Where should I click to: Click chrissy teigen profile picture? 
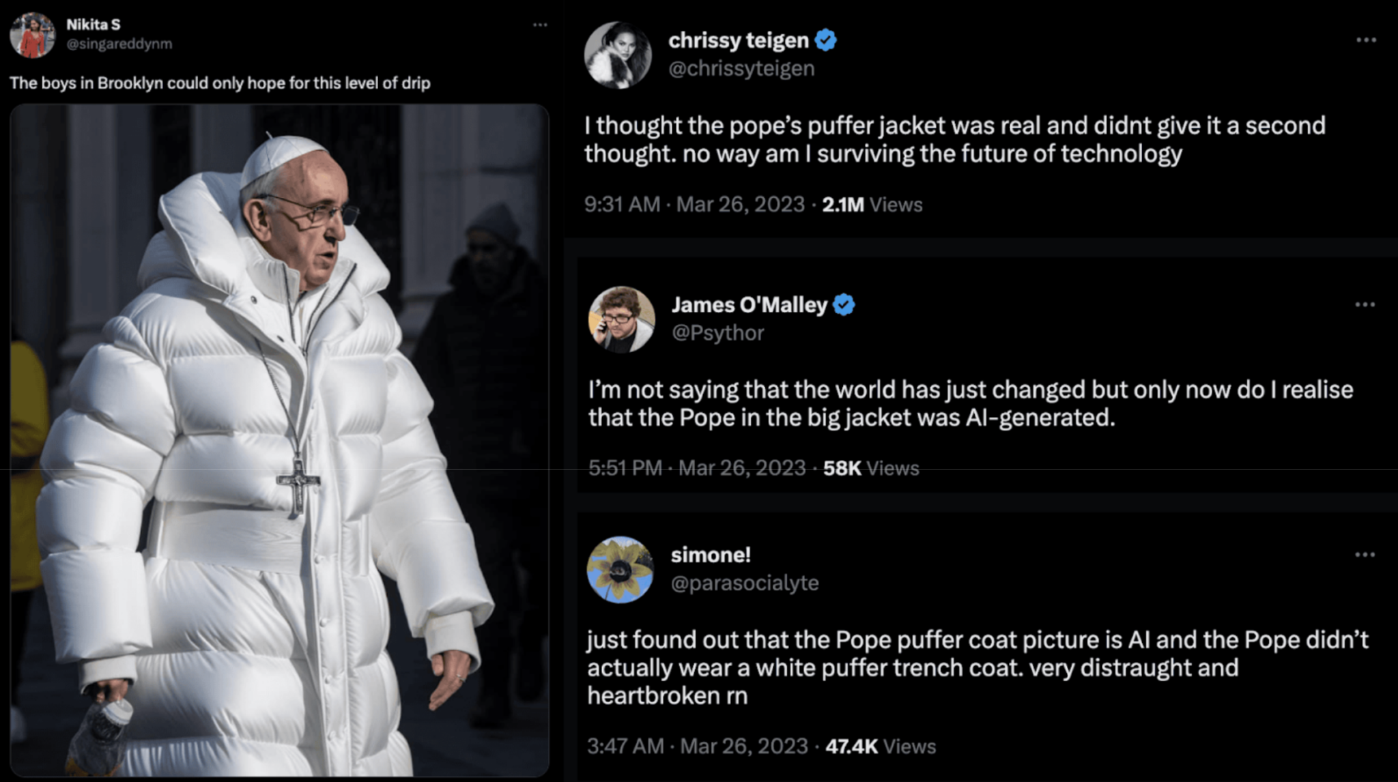pyautogui.click(x=618, y=55)
